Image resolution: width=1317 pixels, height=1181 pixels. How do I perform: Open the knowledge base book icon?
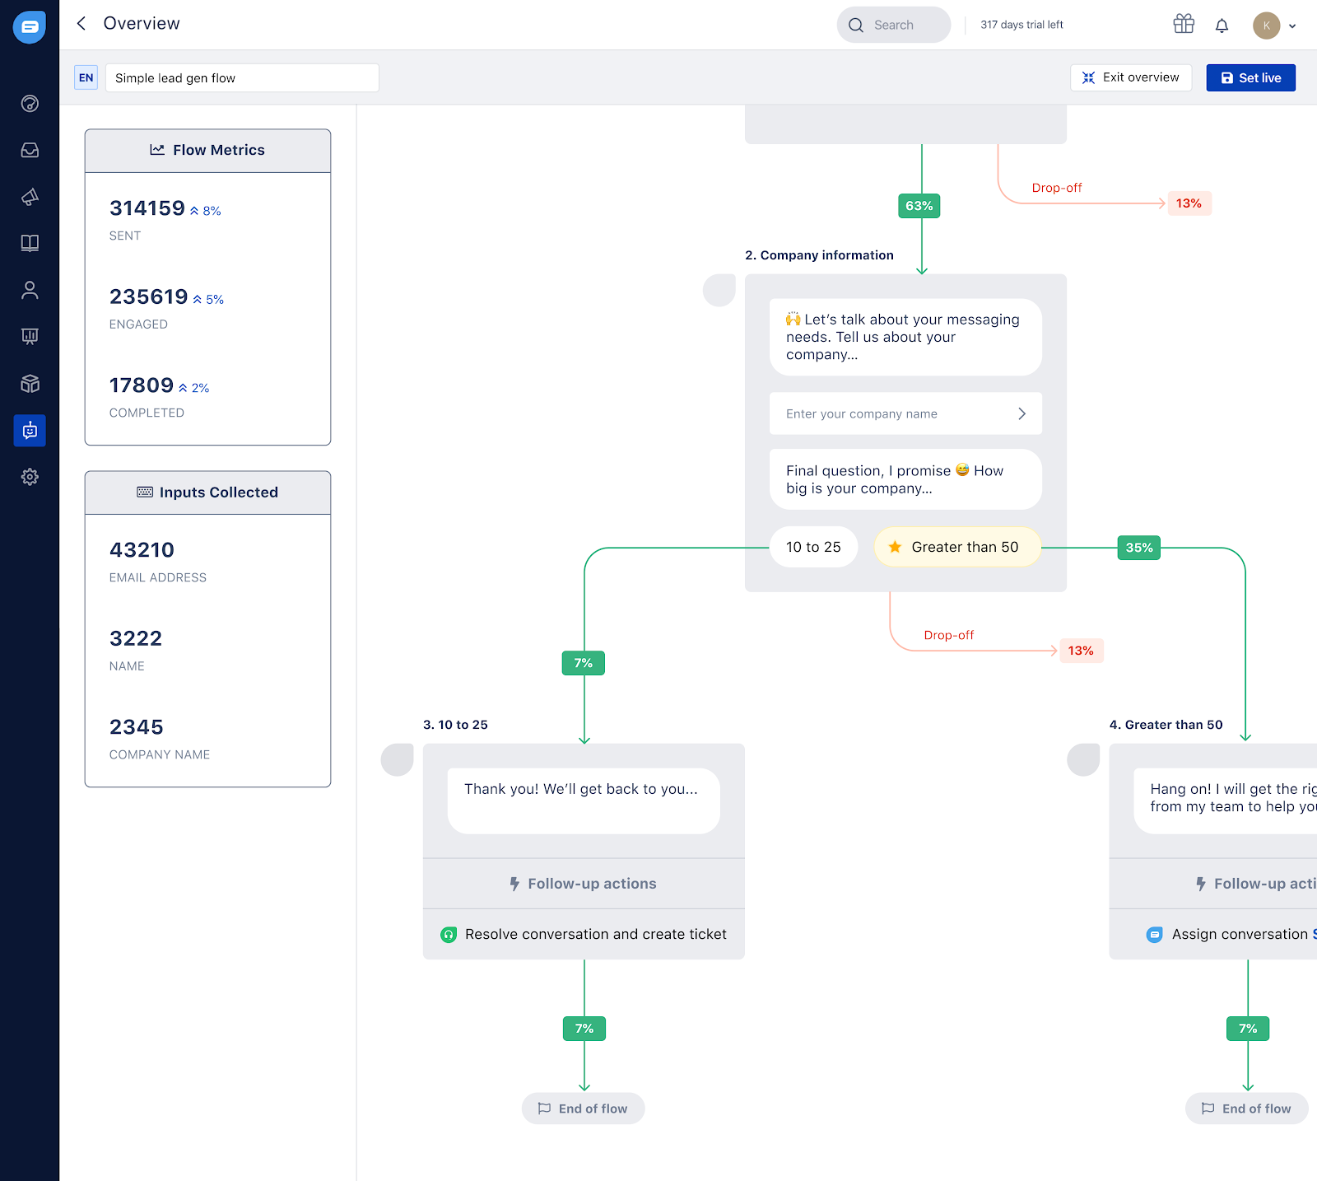(30, 243)
